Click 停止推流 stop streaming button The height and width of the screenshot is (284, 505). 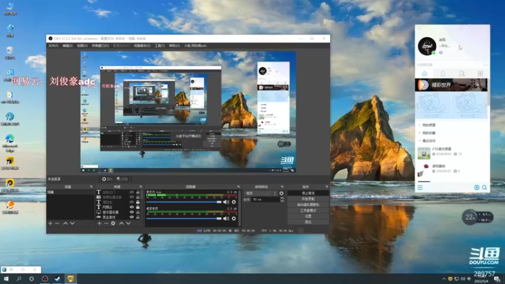(308, 193)
